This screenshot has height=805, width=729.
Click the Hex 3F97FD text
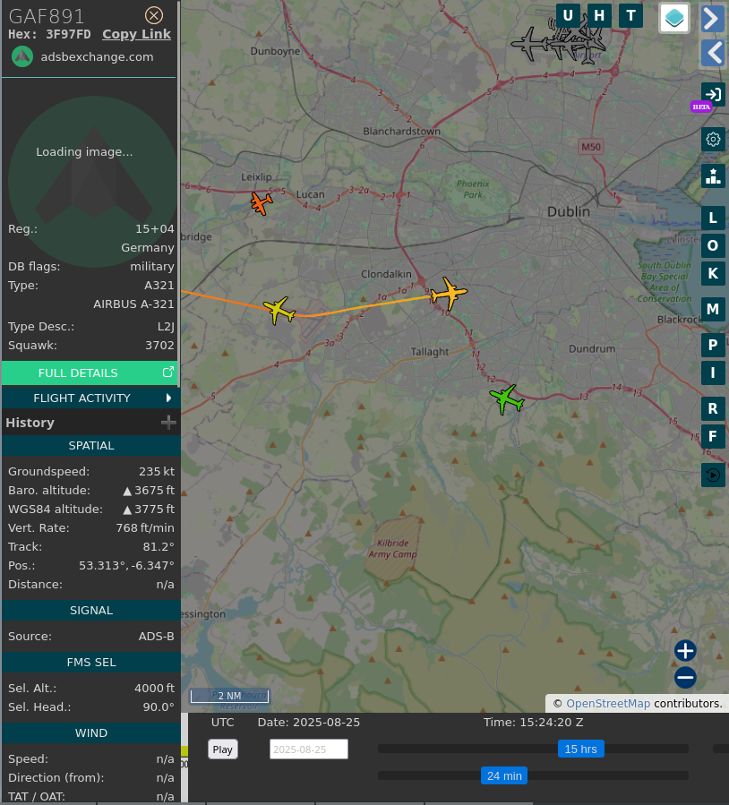49,34
